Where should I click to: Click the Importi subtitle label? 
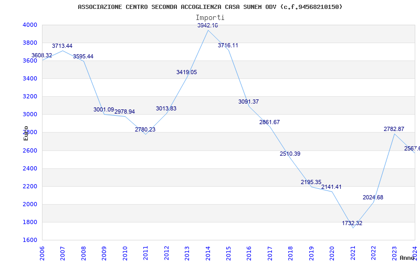(210, 18)
